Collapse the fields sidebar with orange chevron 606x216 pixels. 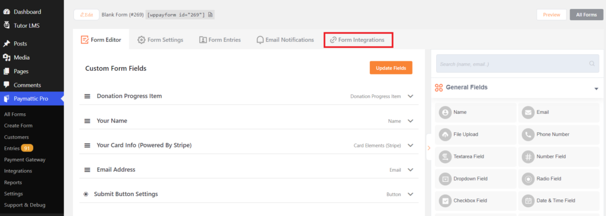[428, 148]
